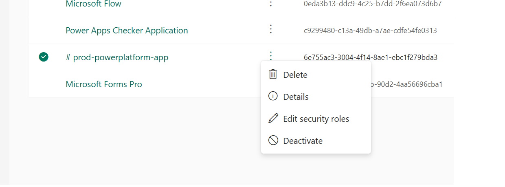Select Edit security roles menu entry
Viewport: 505px width, 187px height.
(316, 119)
